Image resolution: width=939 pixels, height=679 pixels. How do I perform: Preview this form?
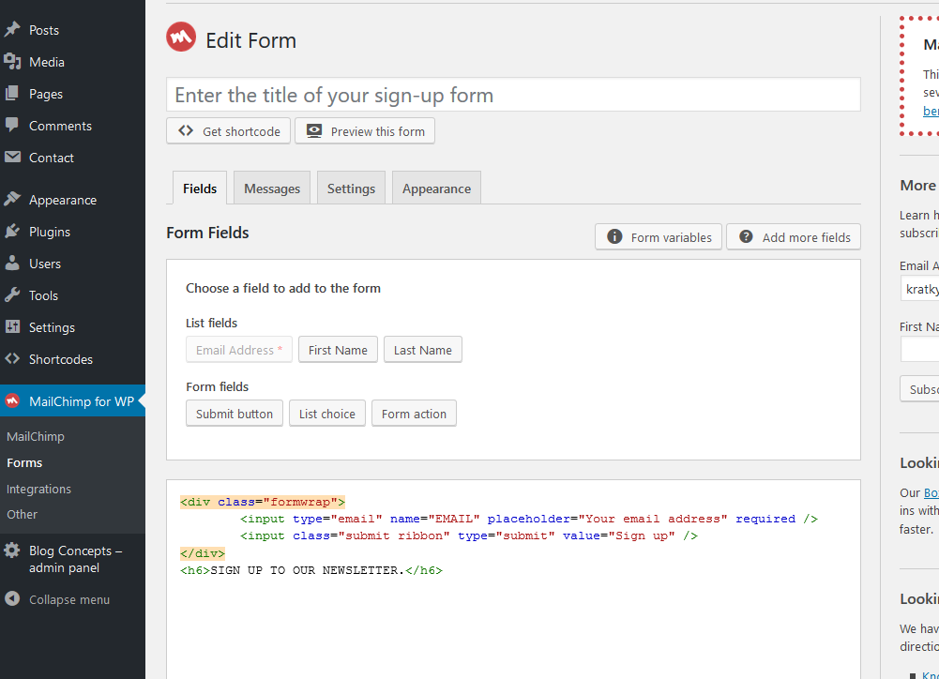[365, 131]
